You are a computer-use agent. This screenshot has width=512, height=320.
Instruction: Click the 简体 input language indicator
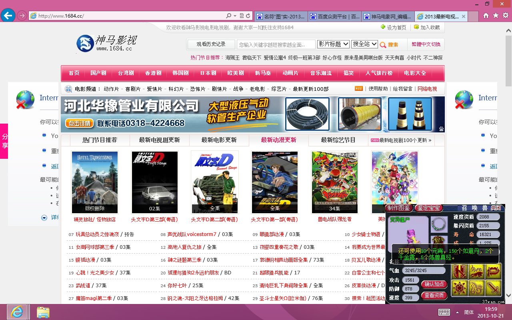click(469, 312)
